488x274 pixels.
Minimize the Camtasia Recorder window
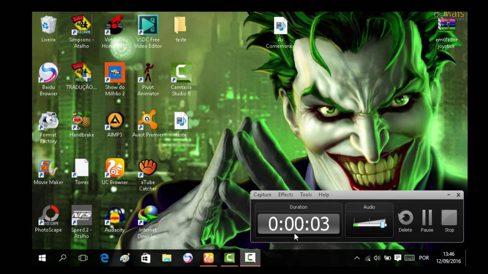(449, 194)
